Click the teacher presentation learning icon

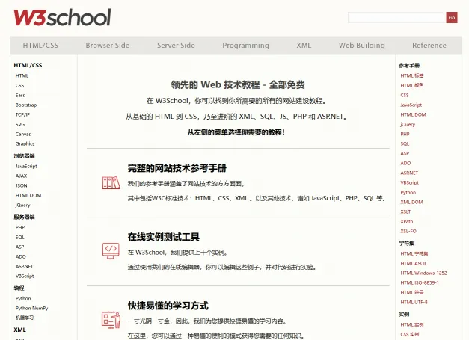[111, 320]
